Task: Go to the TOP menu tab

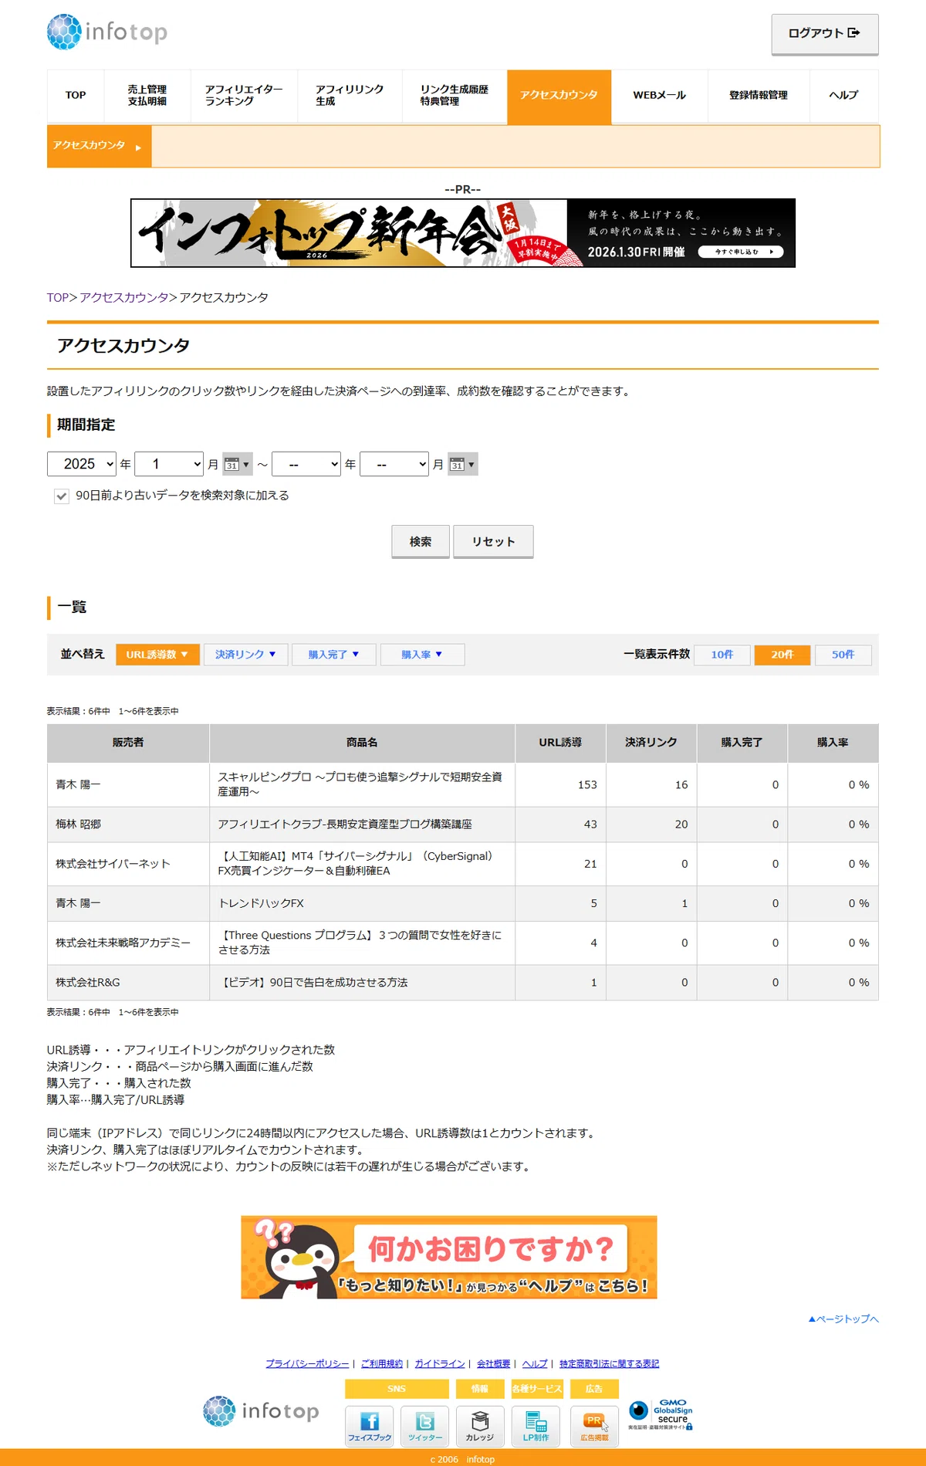Action: (76, 96)
